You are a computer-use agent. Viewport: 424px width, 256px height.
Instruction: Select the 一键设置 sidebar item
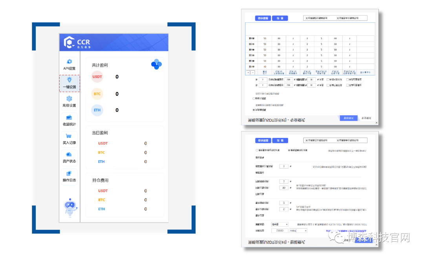[x=69, y=83]
